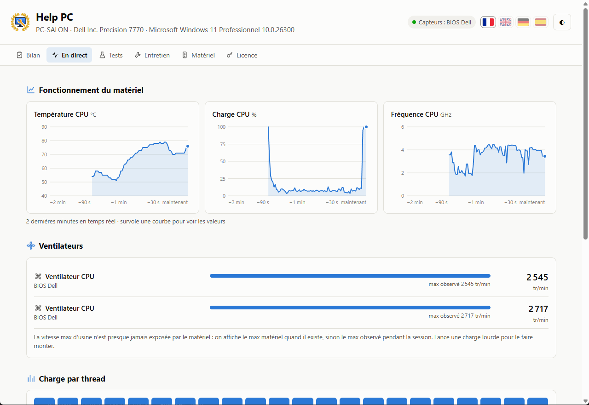Toggle the dark/light theme button
The image size is (589, 405).
click(x=562, y=22)
